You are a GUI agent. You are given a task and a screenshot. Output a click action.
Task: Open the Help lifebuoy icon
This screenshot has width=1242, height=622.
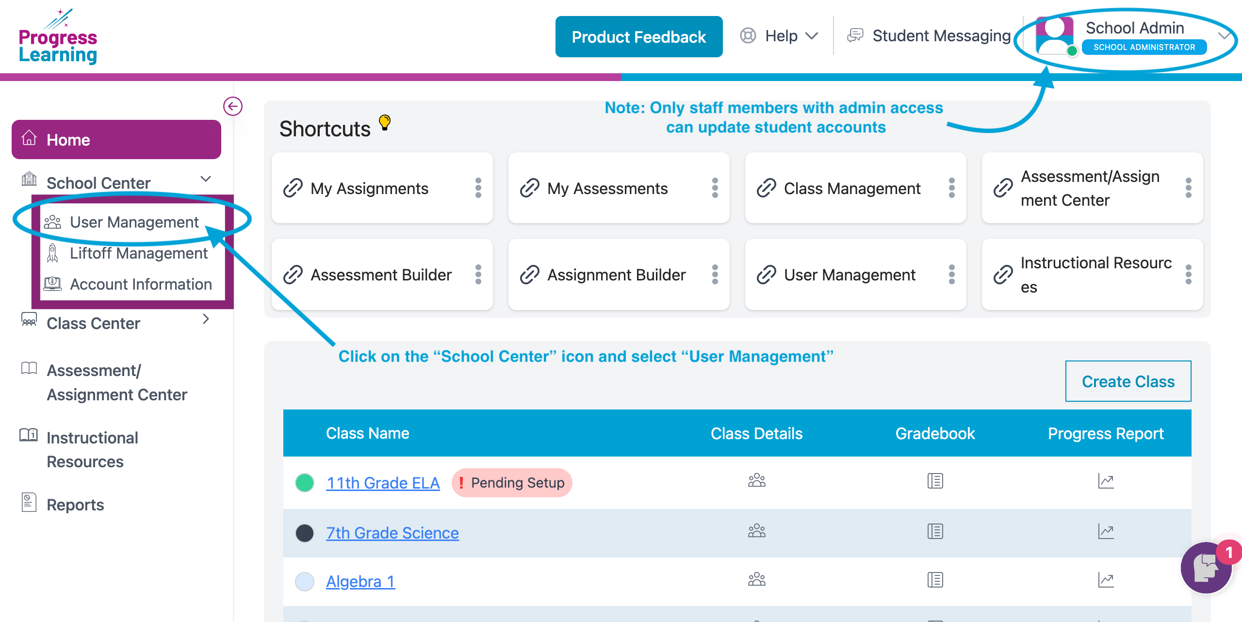click(748, 35)
